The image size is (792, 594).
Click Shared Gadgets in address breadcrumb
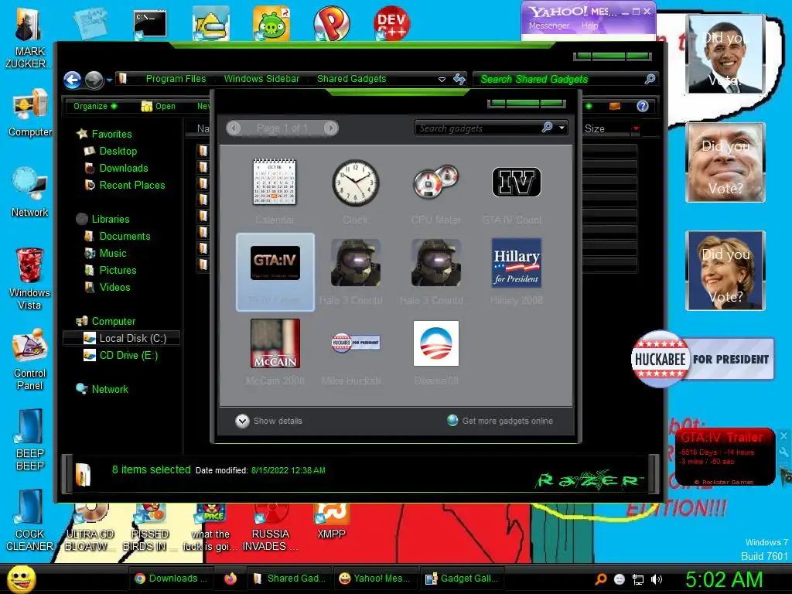(x=352, y=79)
